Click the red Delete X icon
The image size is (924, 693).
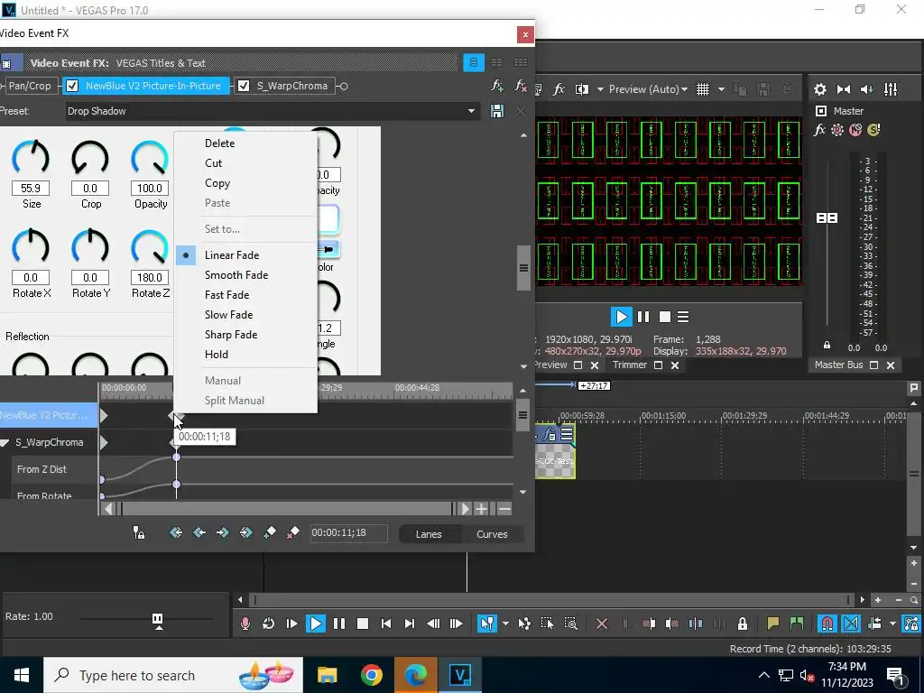pos(602,624)
